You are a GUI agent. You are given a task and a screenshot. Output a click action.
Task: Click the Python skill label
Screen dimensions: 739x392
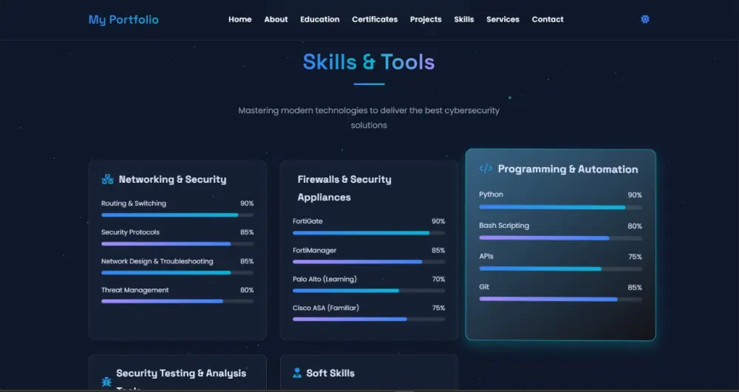coord(491,195)
